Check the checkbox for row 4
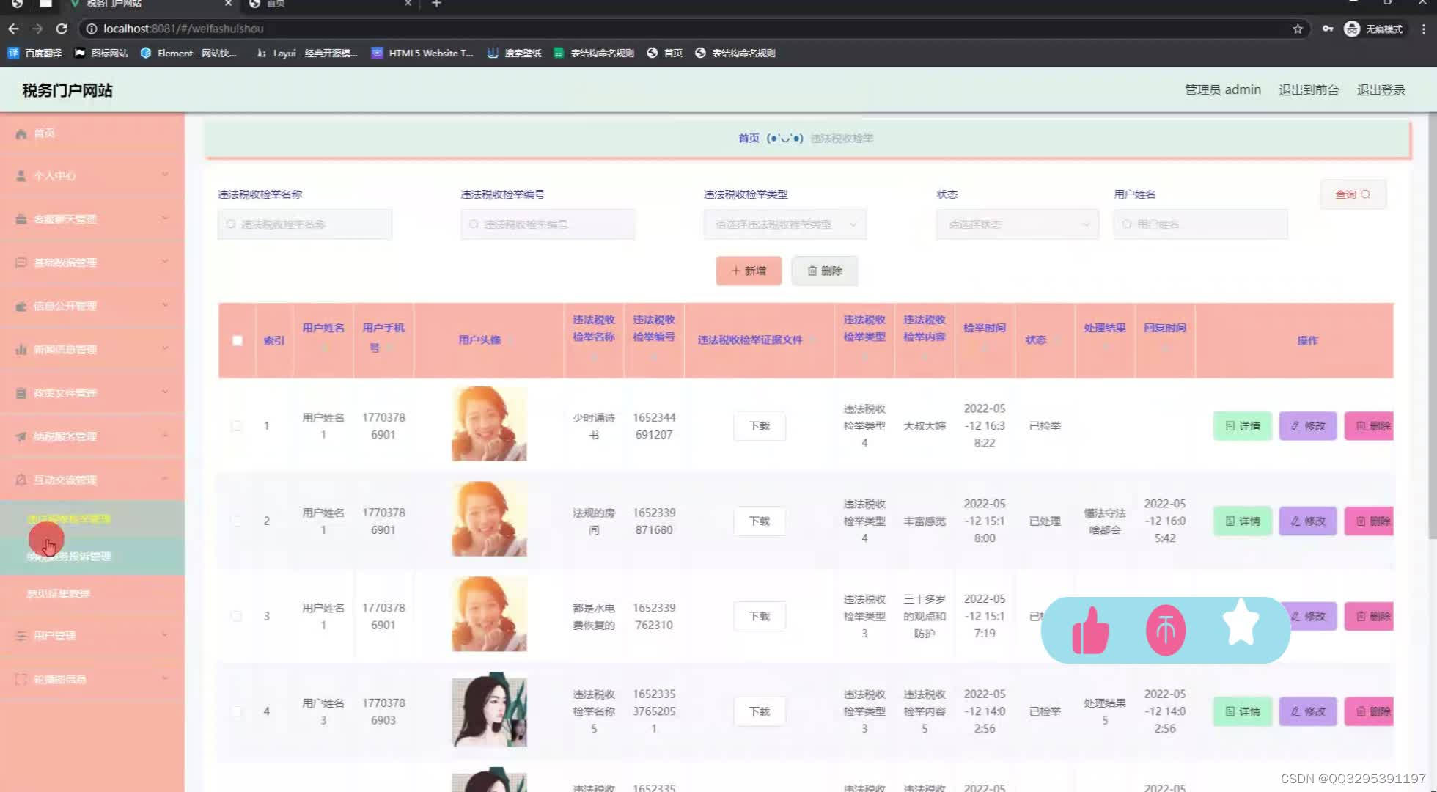This screenshot has width=1437, height=792. pyautogui.click(x=237, y=711)
